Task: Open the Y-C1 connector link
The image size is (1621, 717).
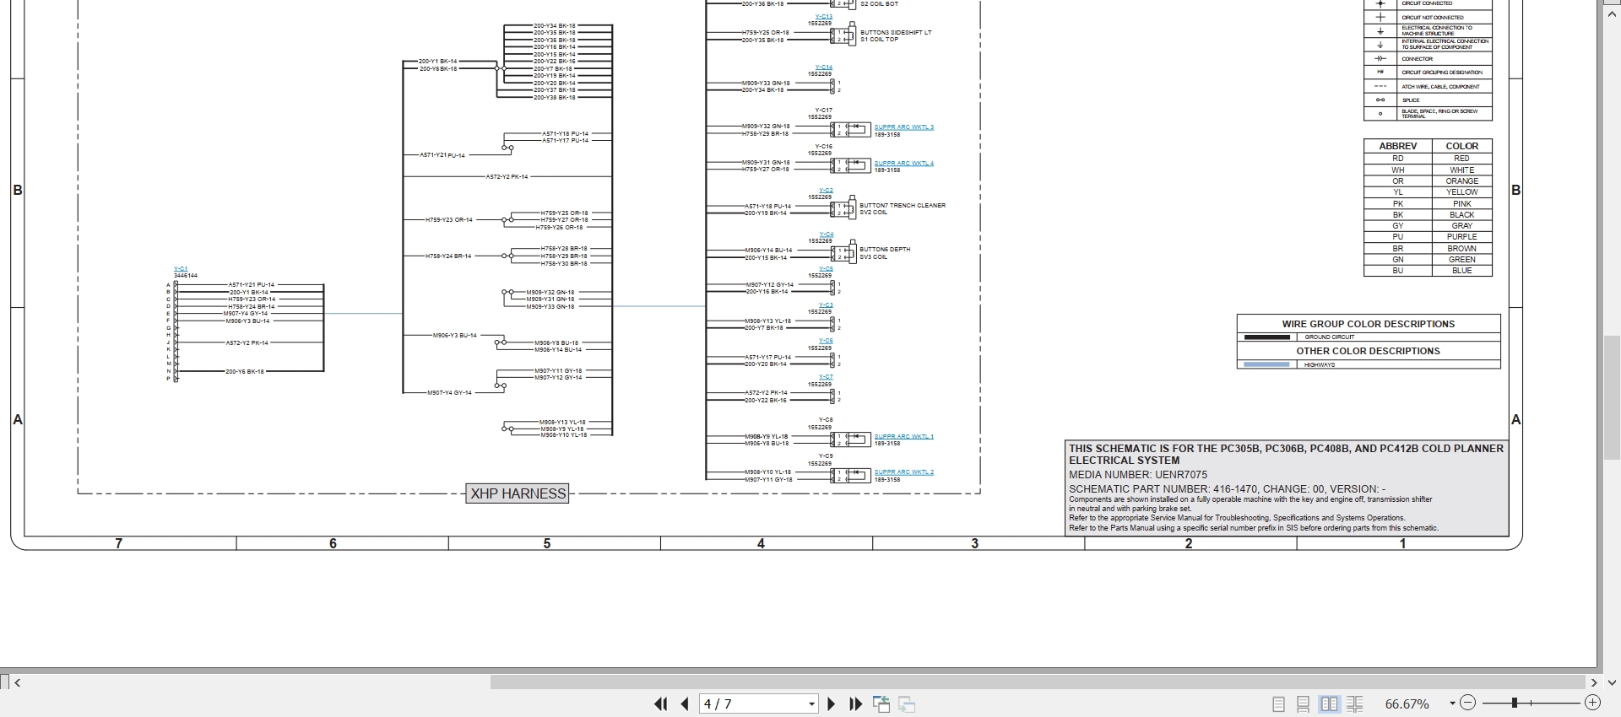Action: [181, 269]
